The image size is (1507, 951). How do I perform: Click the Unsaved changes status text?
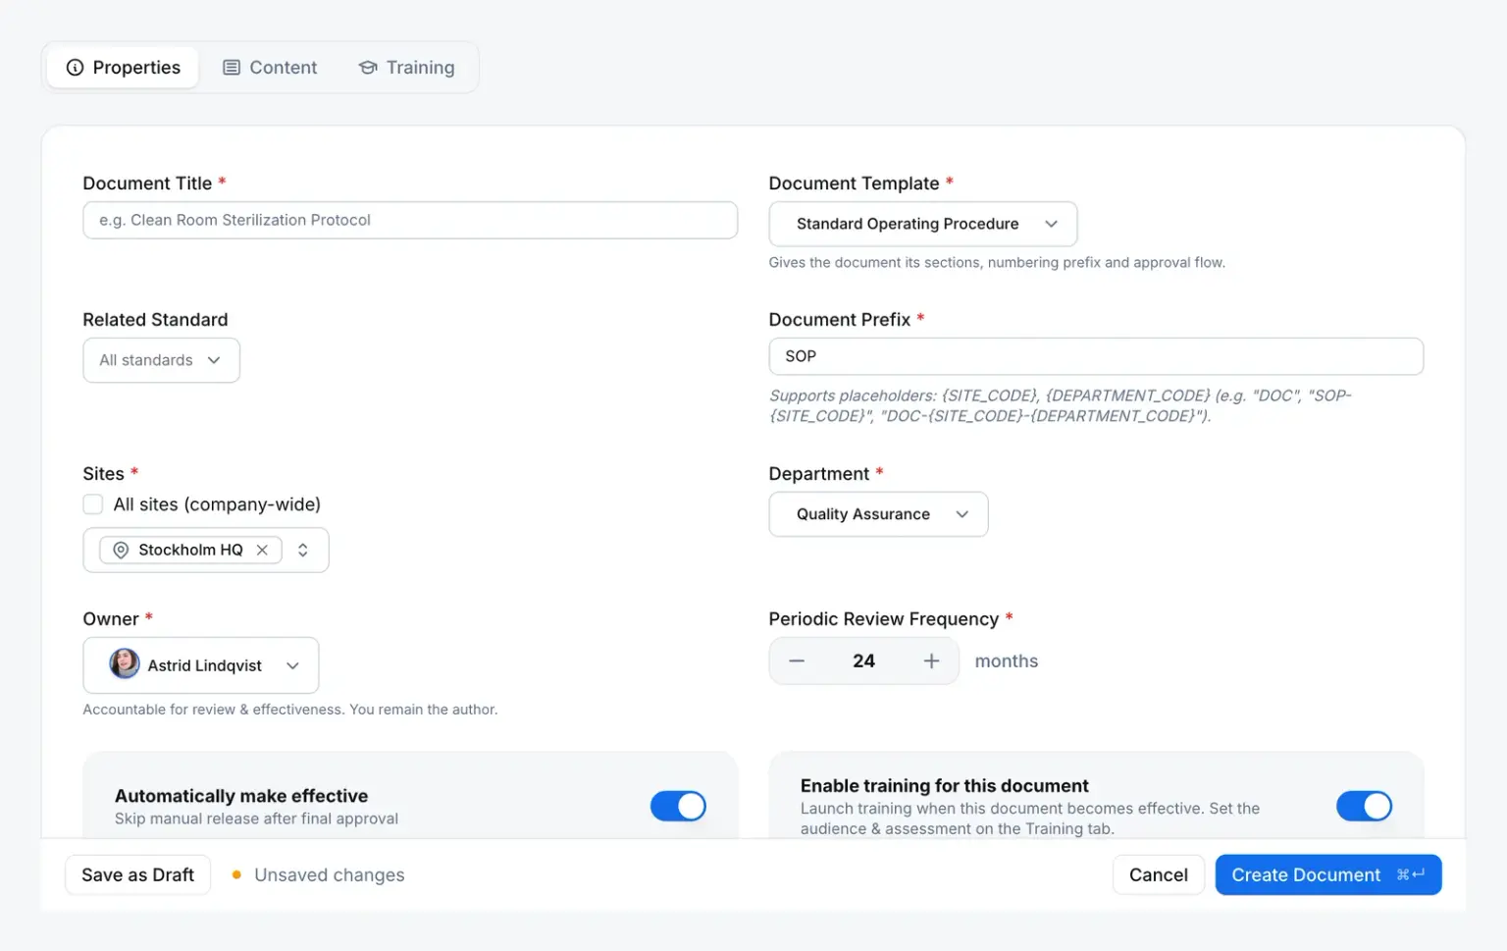pos(329,874)
